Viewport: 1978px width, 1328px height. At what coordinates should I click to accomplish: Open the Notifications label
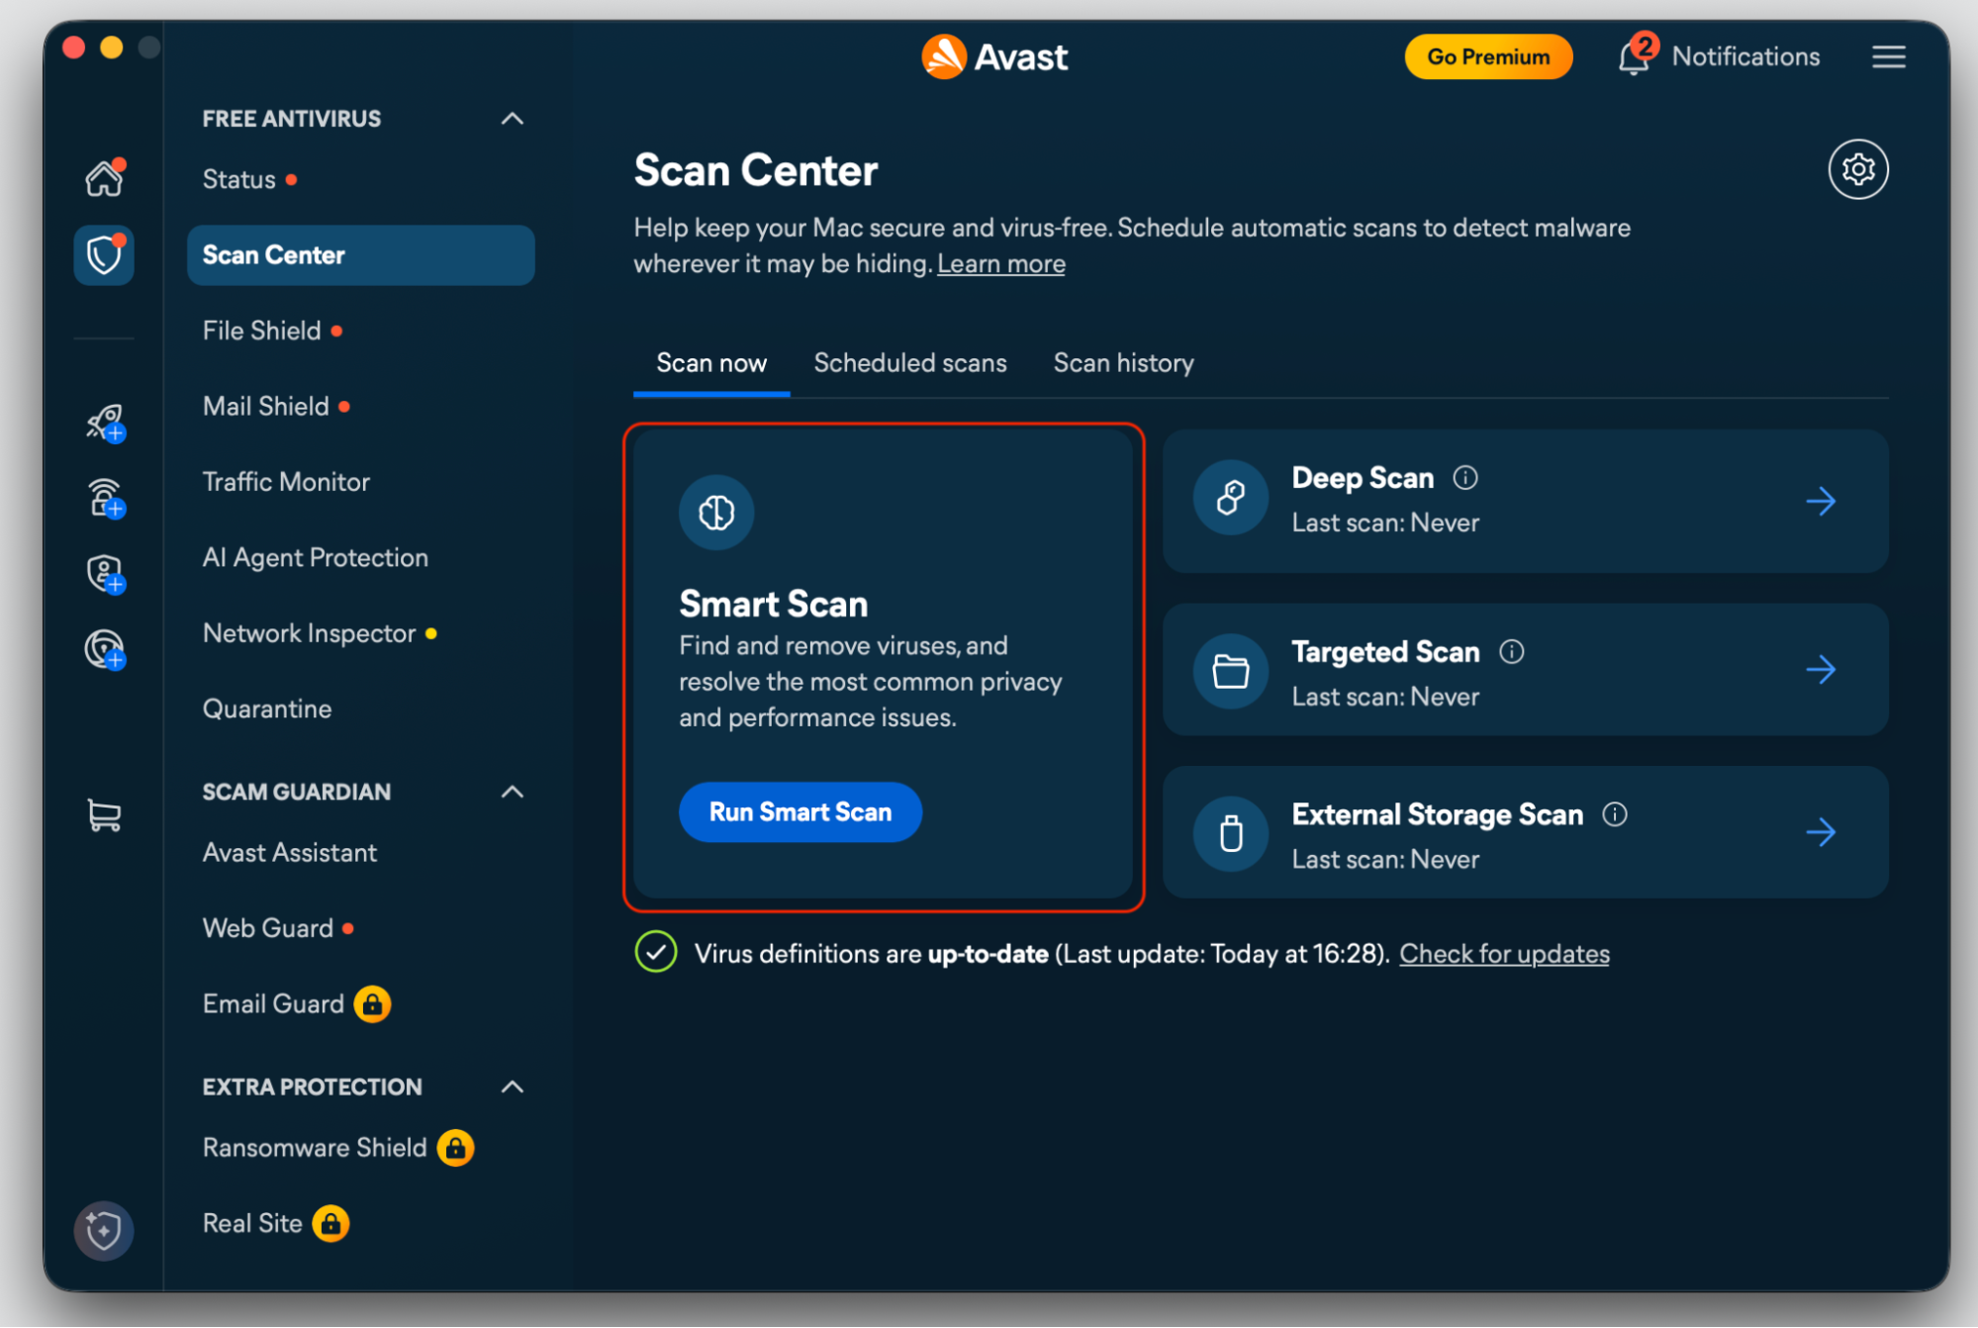(1745, 56)
